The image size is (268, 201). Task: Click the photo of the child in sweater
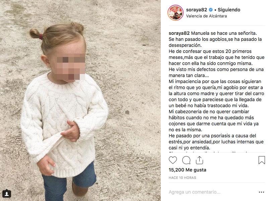(x=80, y=100)
